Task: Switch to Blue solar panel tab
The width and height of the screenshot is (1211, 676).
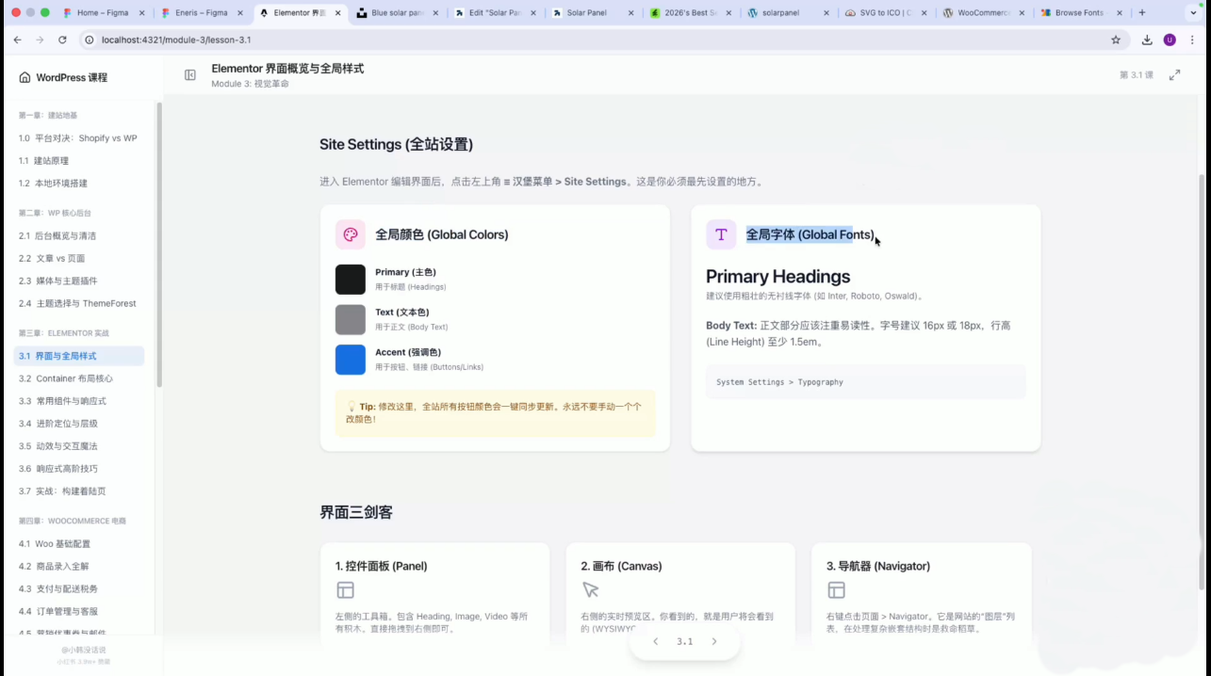Action: point(397,13)
